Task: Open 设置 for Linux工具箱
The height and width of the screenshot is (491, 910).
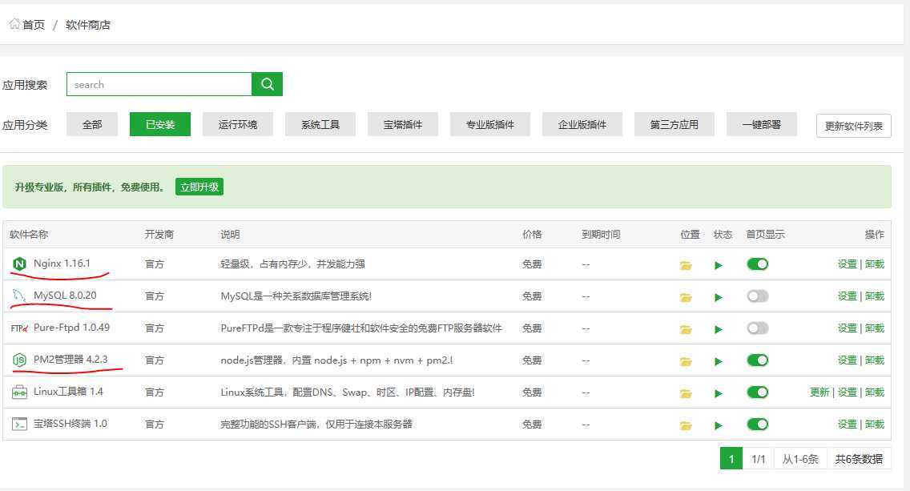Action: (x=847, y=392)
